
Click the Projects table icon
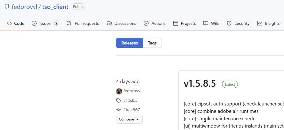click(175, 23)
